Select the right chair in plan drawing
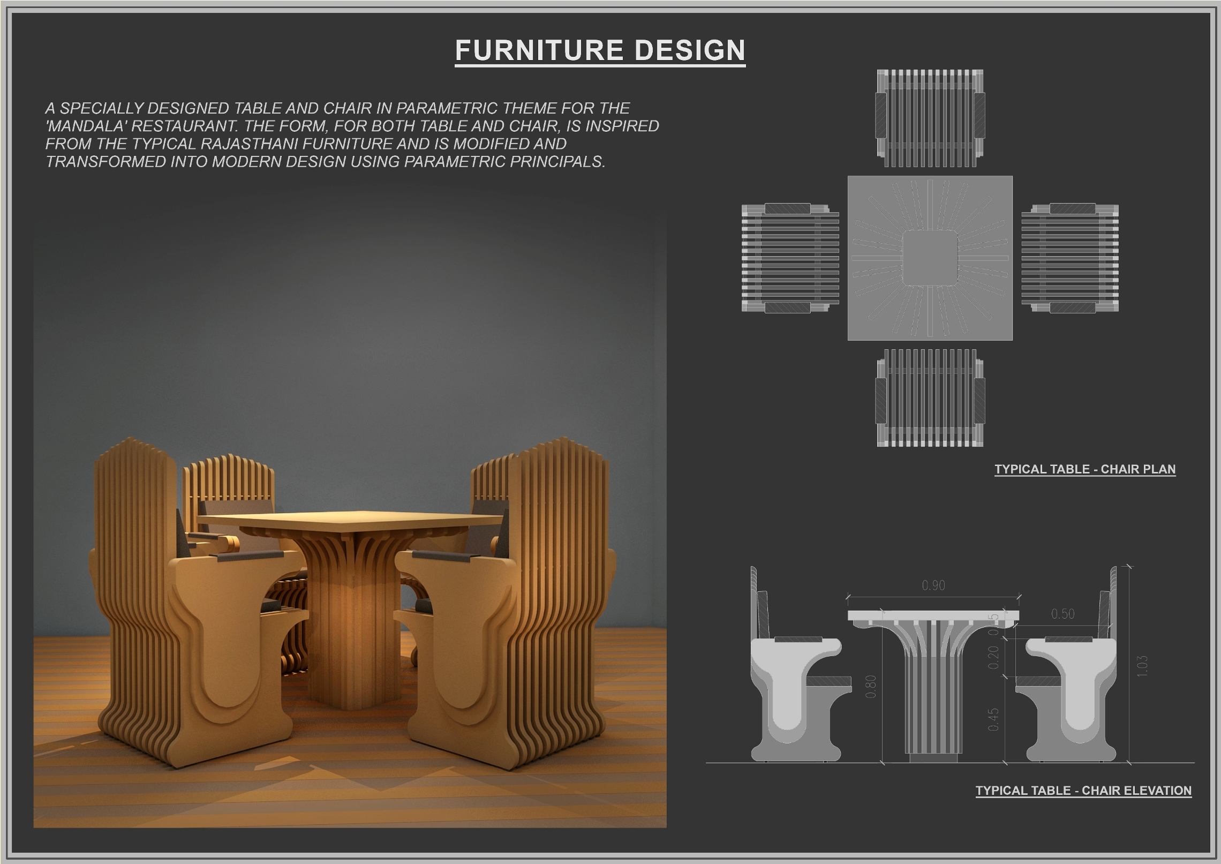This screenshot has height=864, width=1221. click(1070, 258)
